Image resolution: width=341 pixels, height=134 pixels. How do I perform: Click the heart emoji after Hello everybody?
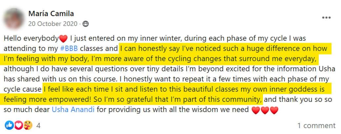(64, 39)
